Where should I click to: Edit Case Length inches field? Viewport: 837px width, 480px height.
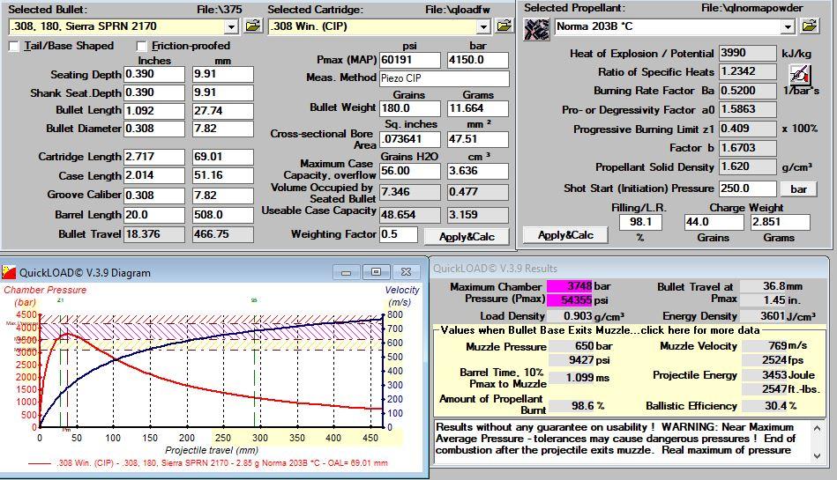pos(154,175)
